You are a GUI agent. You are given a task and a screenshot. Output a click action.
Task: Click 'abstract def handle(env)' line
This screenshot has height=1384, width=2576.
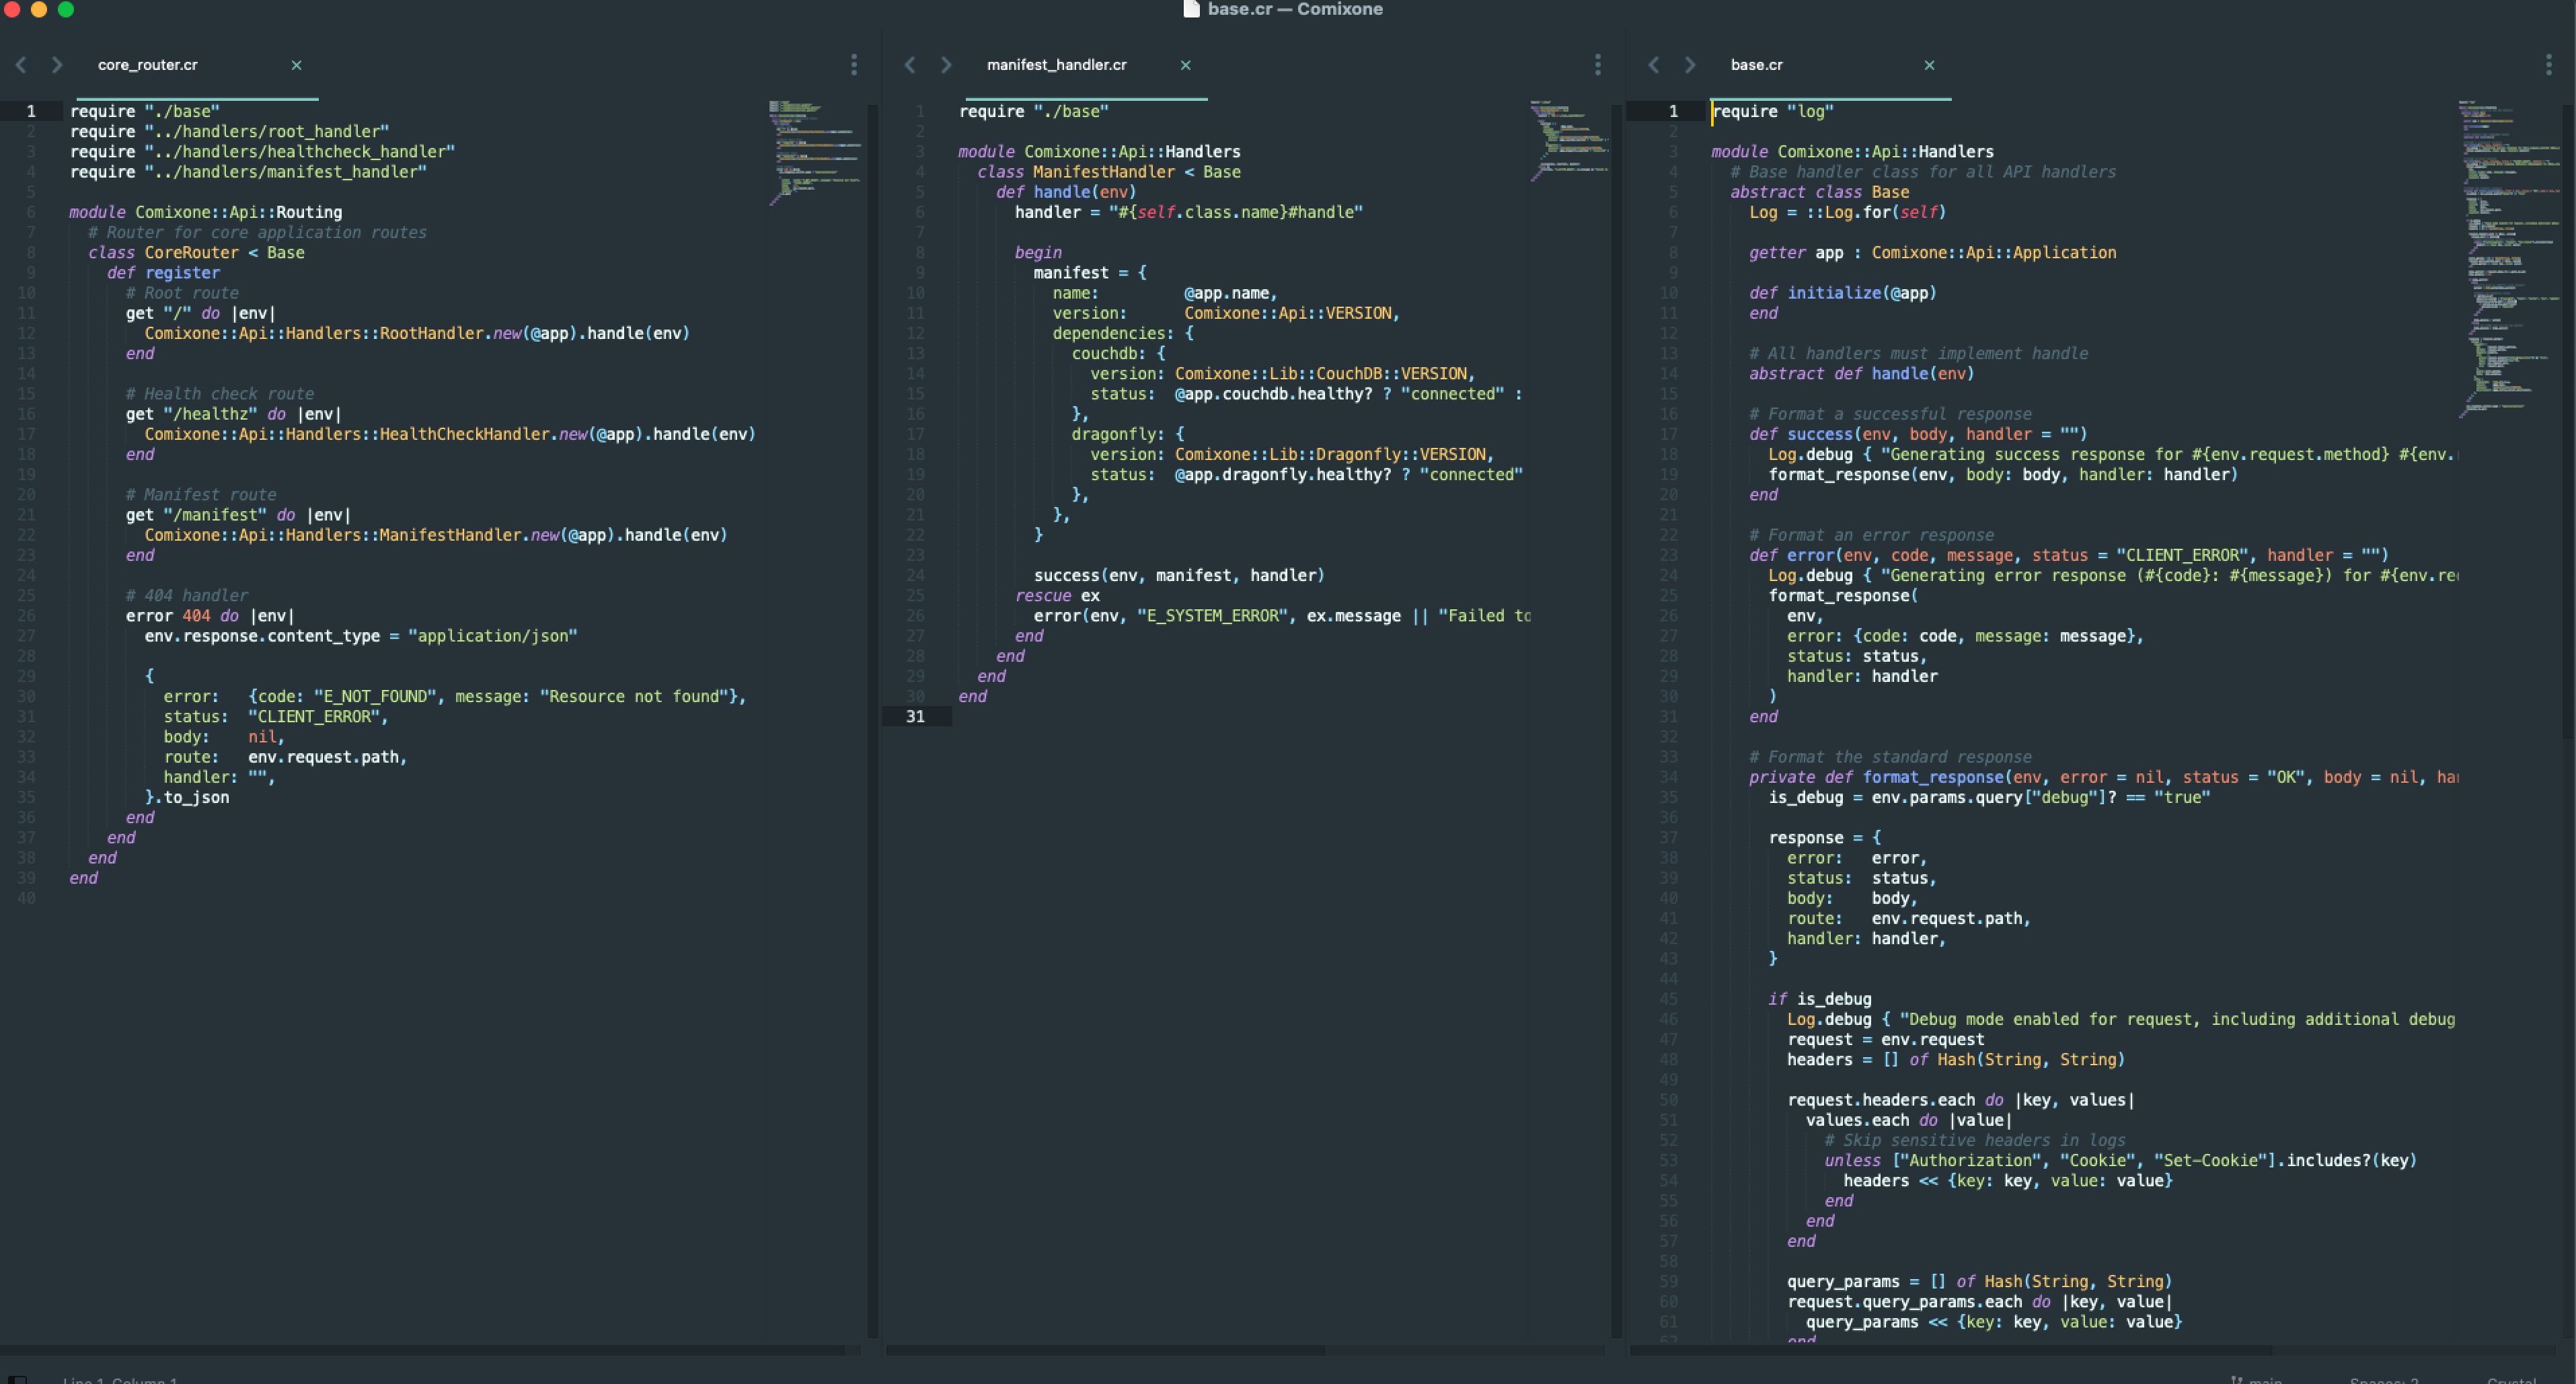pos(1862,374)
